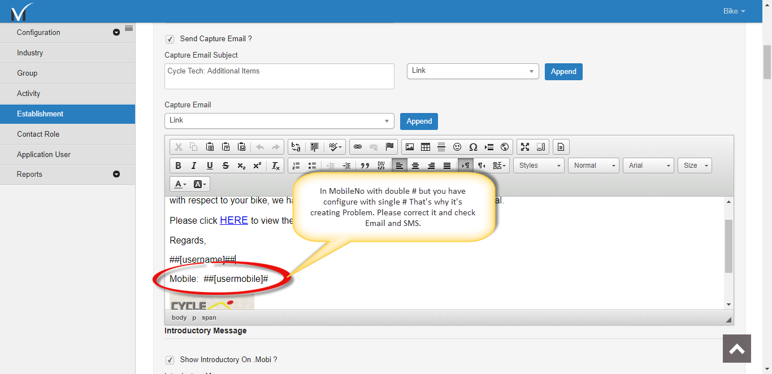Image resolution: width=772 pixels, height=374 pixels.
Task: Open the Capture Email Link dropdown
Action: [x=279, y=121]
